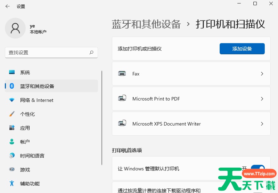Click the 个性化 paintbrush icon
The height and width of the screenshot is (193, 278).
12,114
